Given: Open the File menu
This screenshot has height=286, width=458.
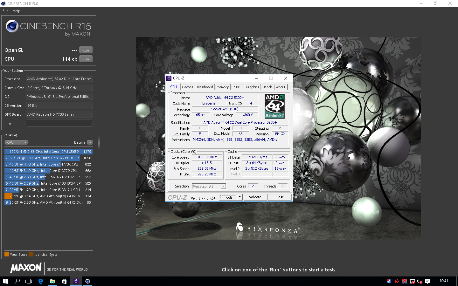Looking at the screenshot, I should point(5,11).
